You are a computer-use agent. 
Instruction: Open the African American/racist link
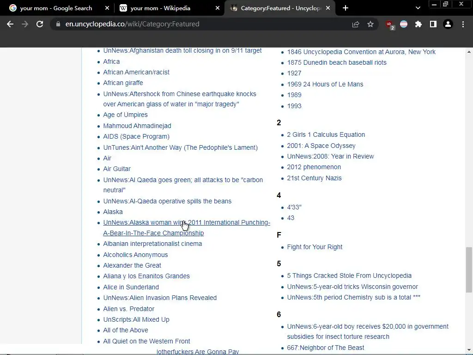pyautogui.click(x=136, y=72)
